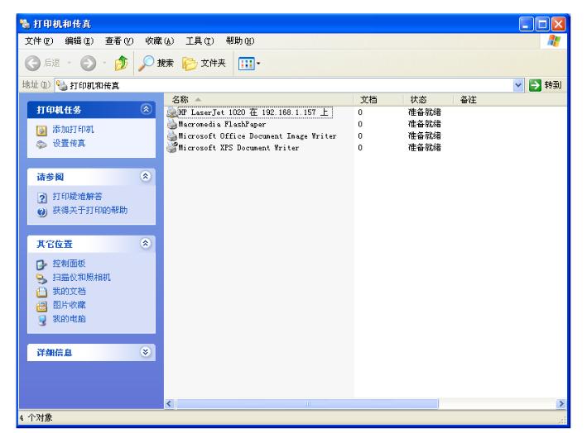Go to 扫描仪和照相机 link
The width and height of the screenshot is (587, 433).
(81, 277)
